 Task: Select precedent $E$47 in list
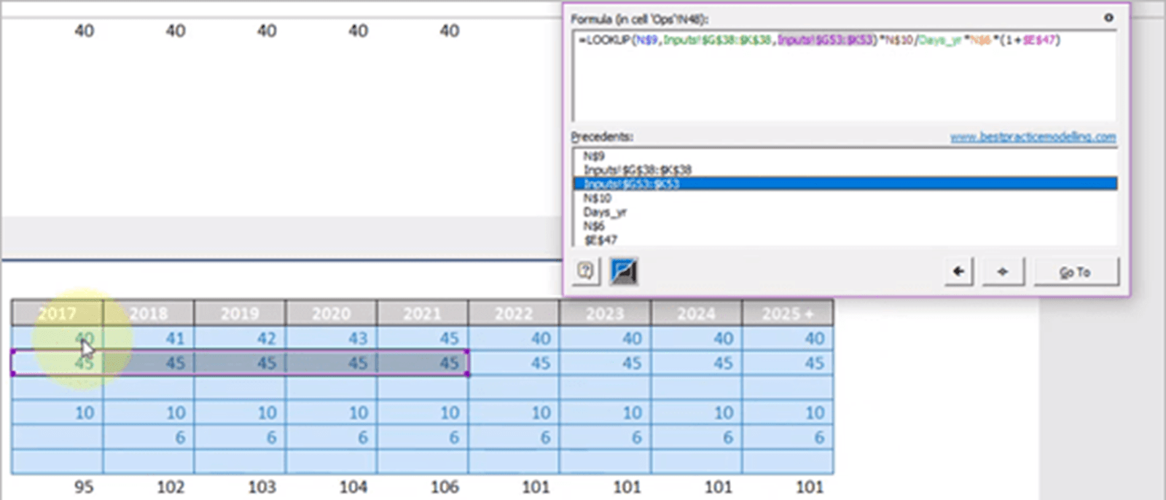tap(600, 240)
